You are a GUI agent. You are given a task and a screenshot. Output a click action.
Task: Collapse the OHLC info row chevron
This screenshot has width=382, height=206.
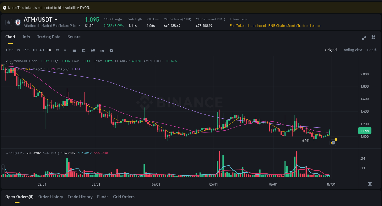click(x=7, y=61)
